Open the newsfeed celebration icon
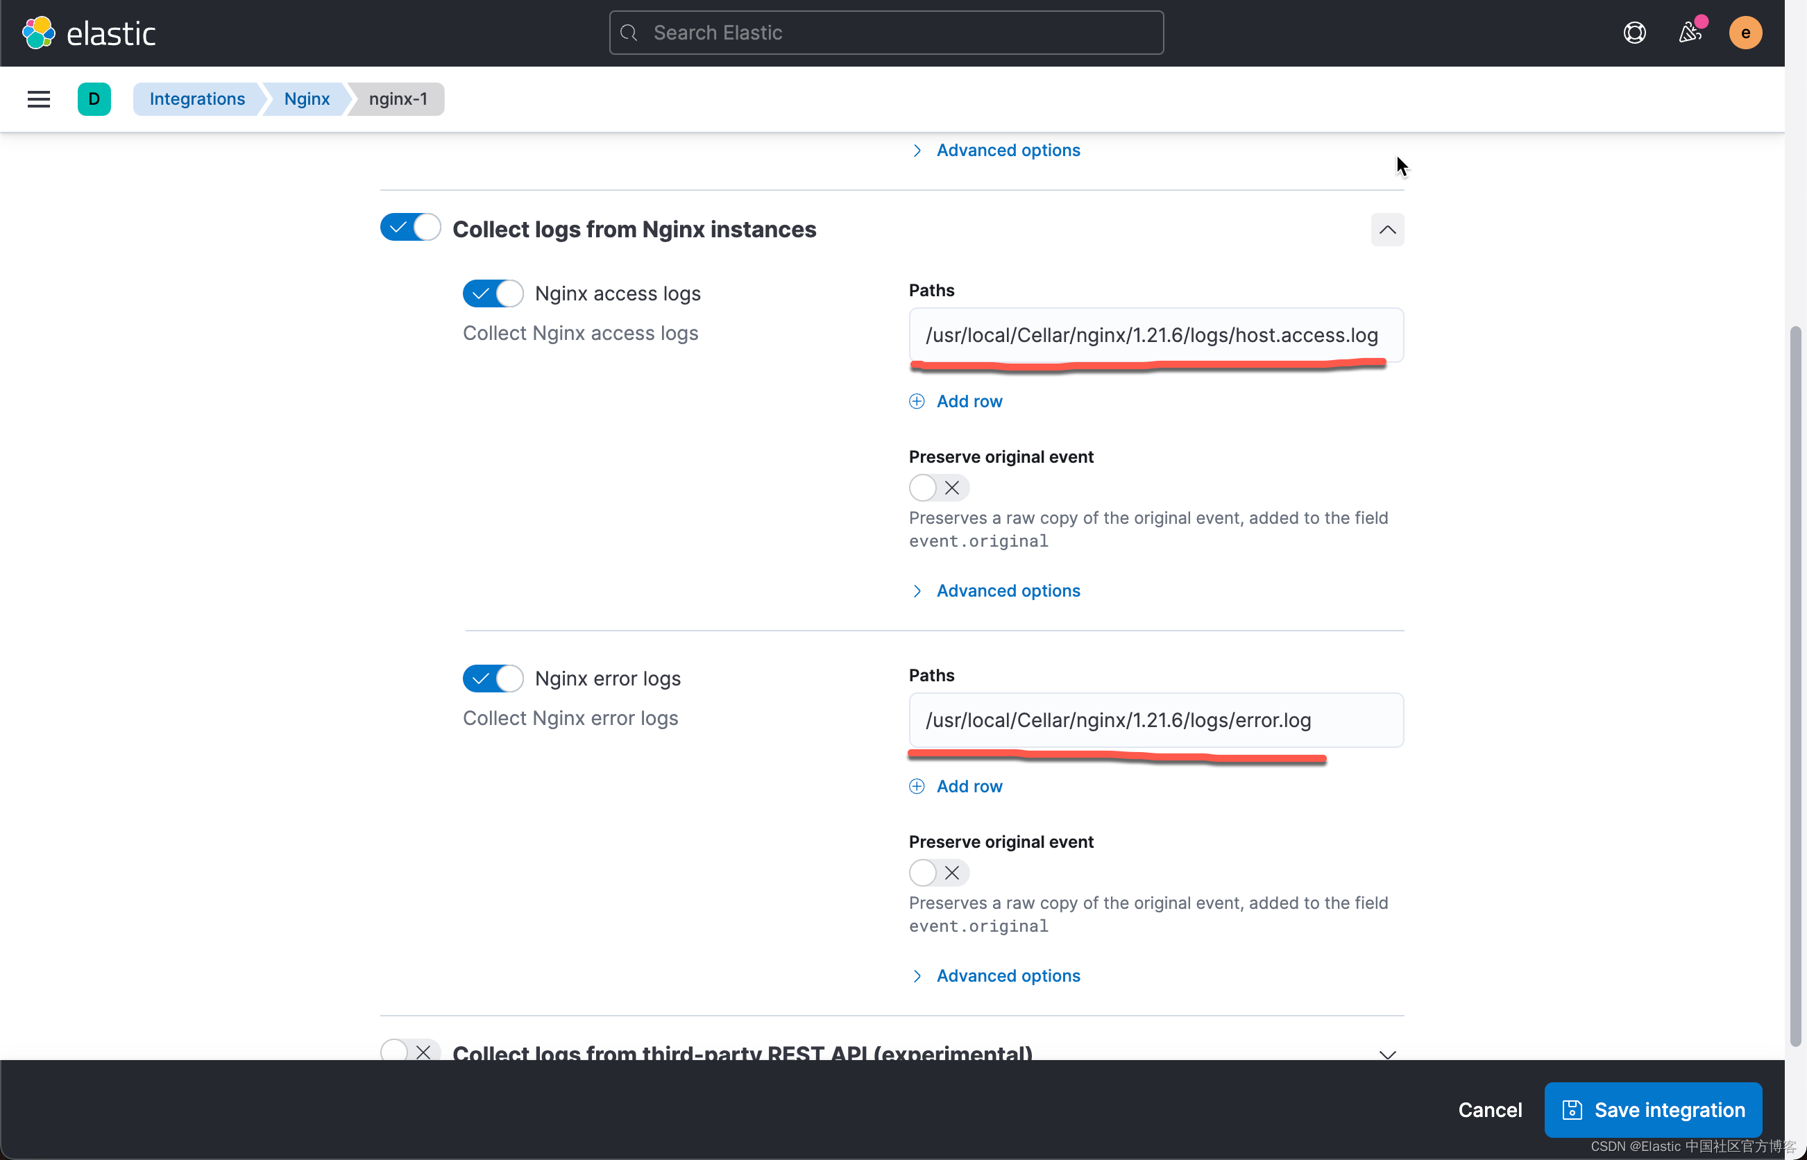Image resolution: width=1807 pixels, height=1160 pixels. pos(1690,33)
